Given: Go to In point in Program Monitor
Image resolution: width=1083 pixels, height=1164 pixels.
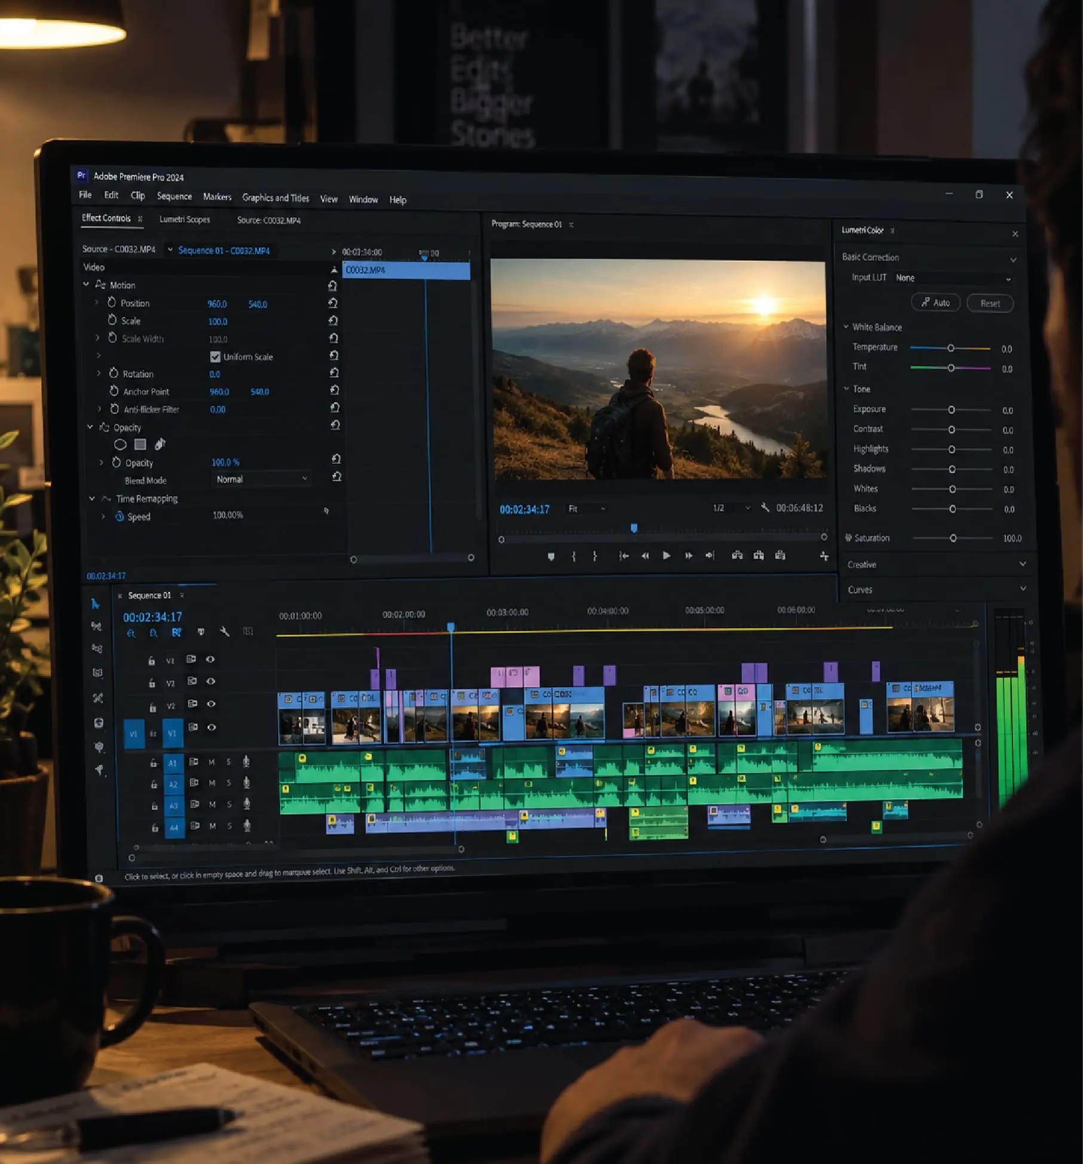Looking at the screenshot, I should click(624, 556).
